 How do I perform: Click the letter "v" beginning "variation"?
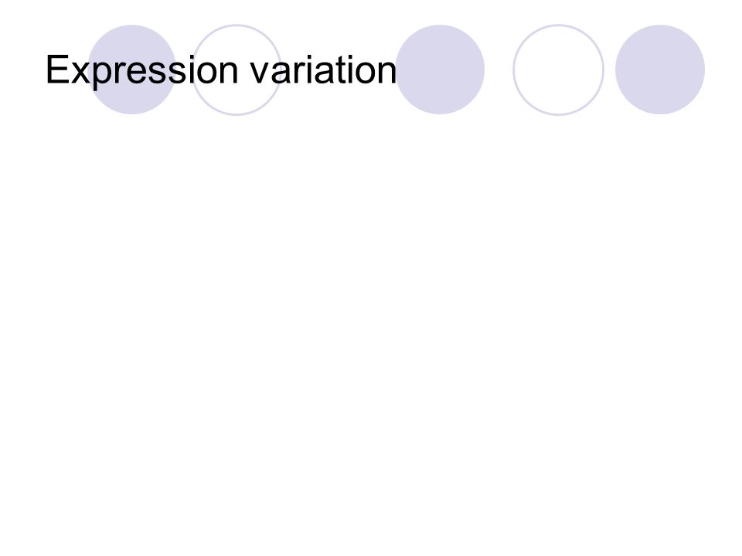click(260, 73)
